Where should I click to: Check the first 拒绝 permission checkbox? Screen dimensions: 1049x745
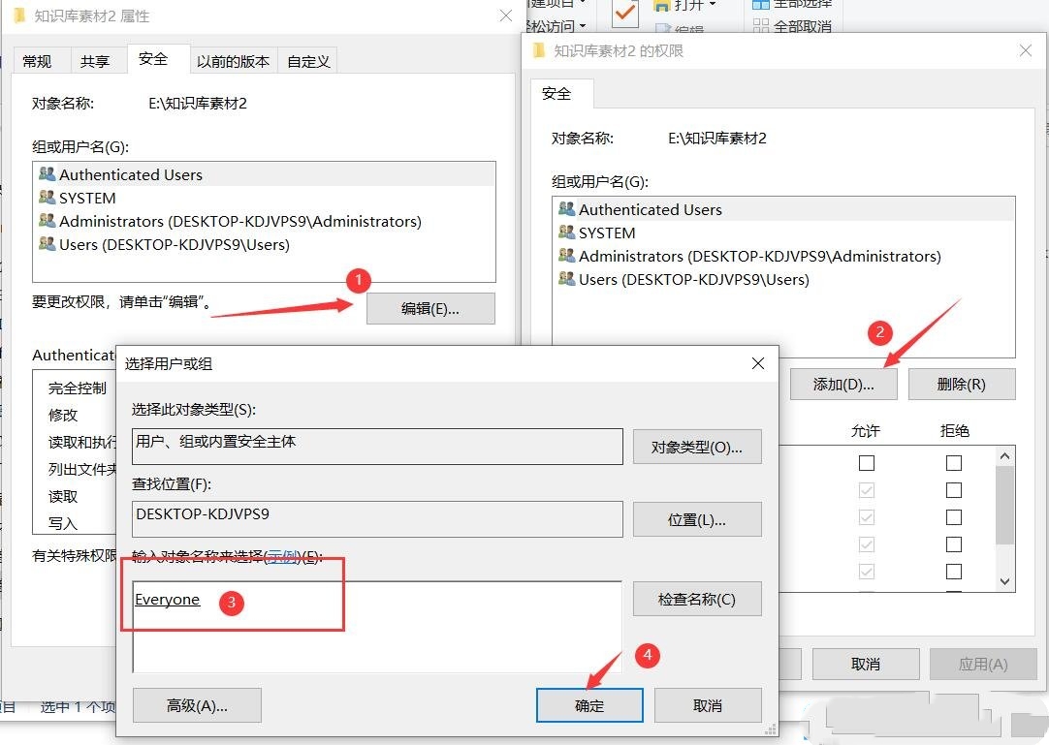[953, 462]
